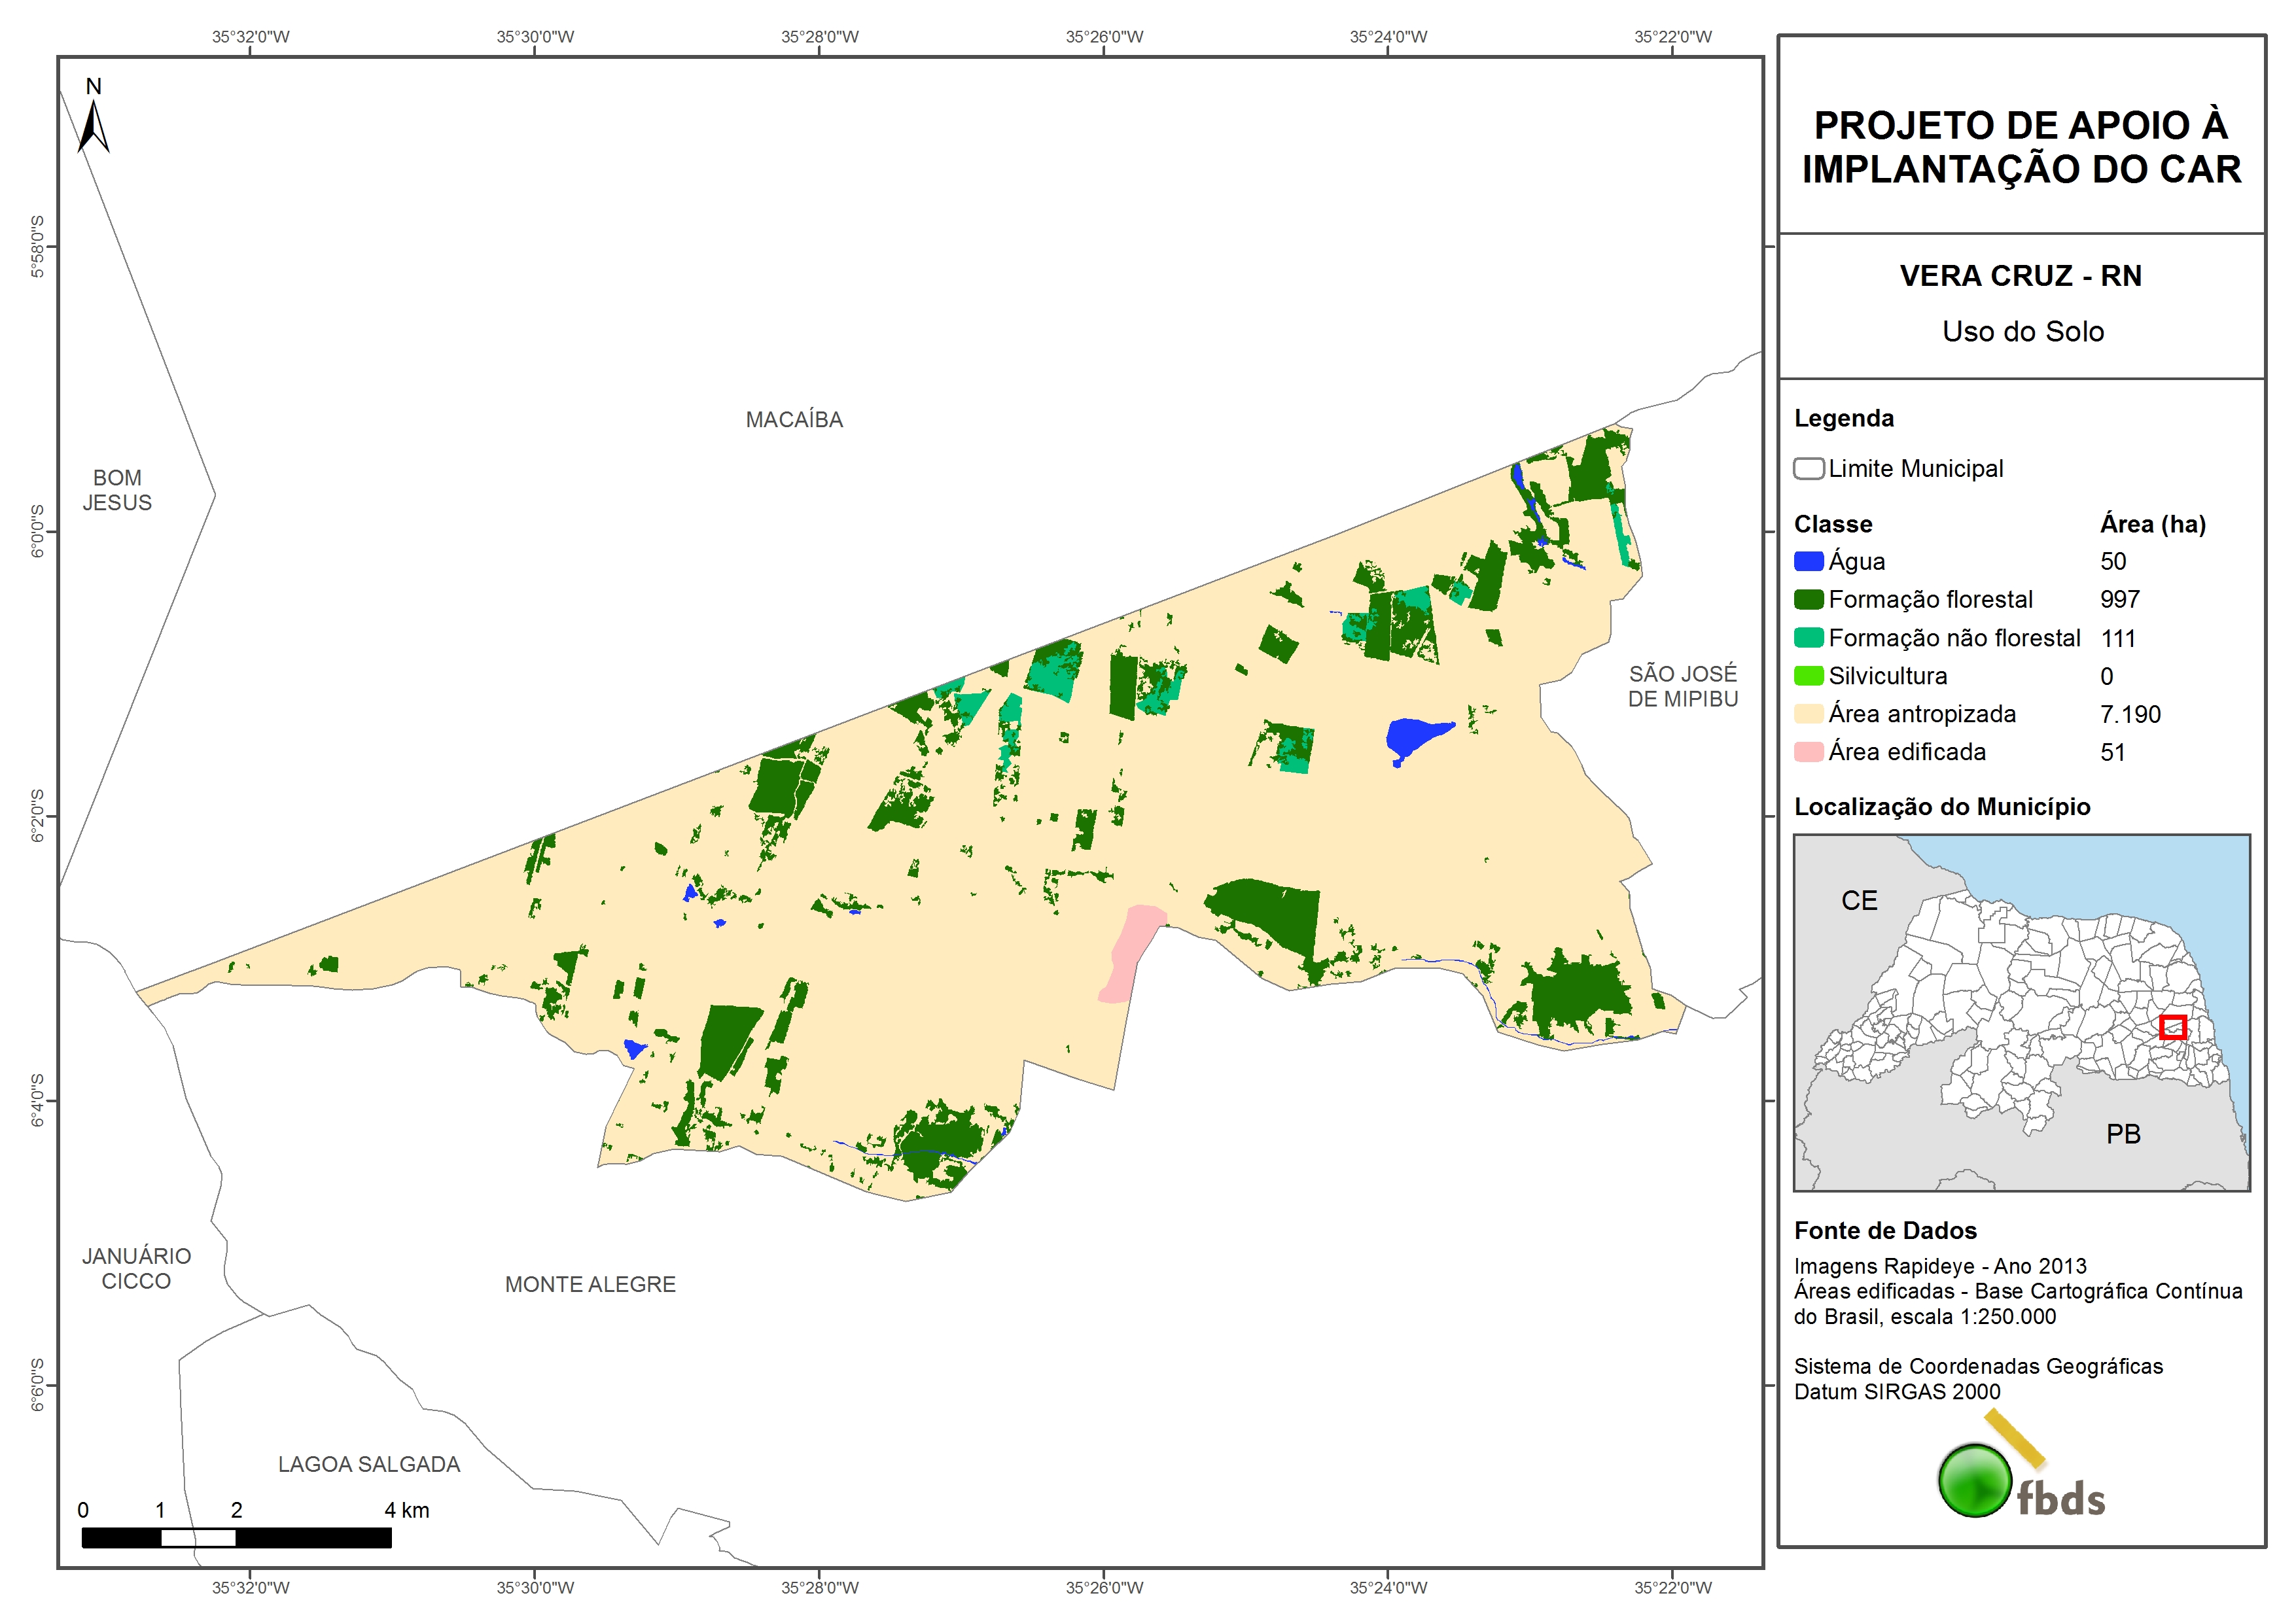Screen dimensions: 2296x1623
Task: Click the Área edificada pink swatch
Action: click(1808, 752)
